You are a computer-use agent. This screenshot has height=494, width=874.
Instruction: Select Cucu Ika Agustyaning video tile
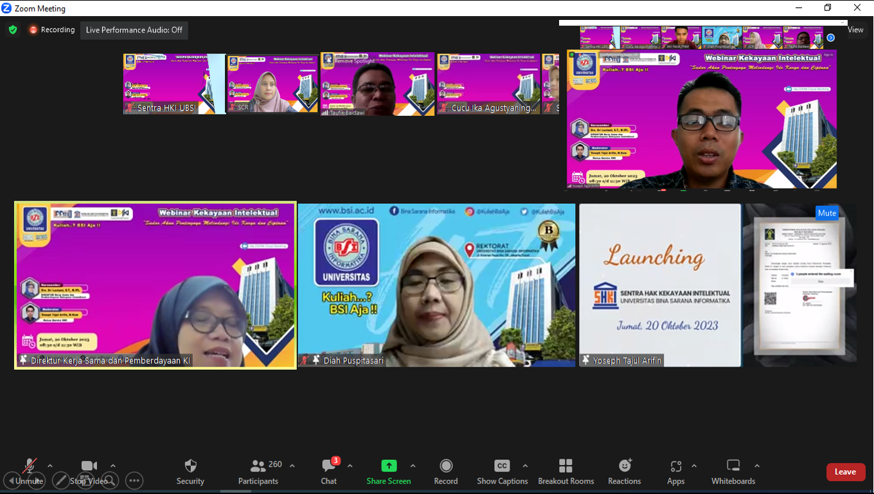[x=488, y=84]
